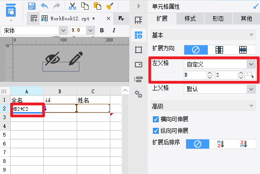
Task: Select horizontal expansion direction
Action: click(x=243, y=50)
